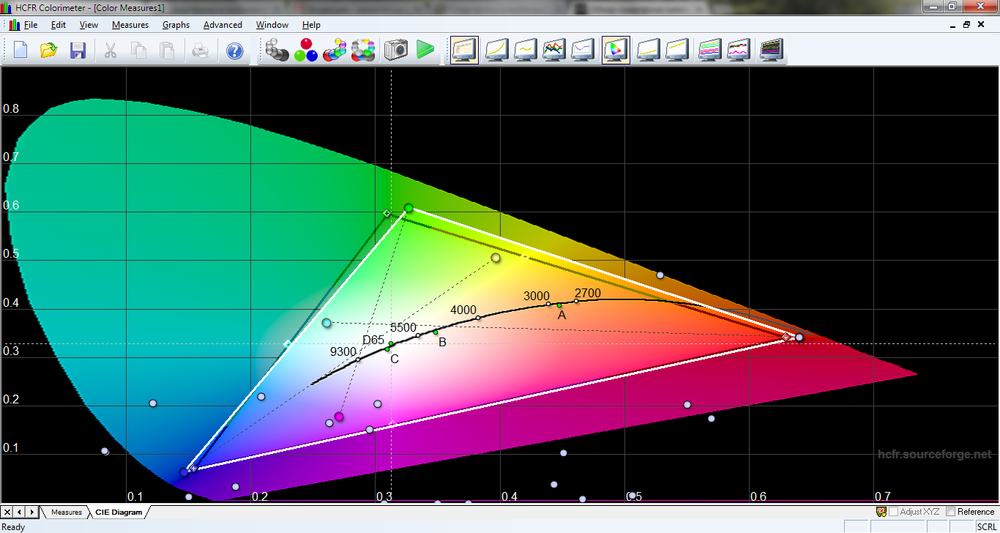This screenshot has width=1000, height=533.
Task: Open a file using the folder icon
Action: point(49,51)
